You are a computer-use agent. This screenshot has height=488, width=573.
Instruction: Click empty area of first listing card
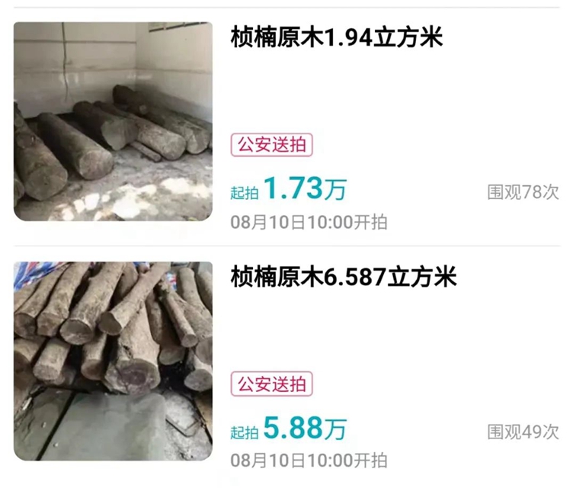(x=402, y=95)
